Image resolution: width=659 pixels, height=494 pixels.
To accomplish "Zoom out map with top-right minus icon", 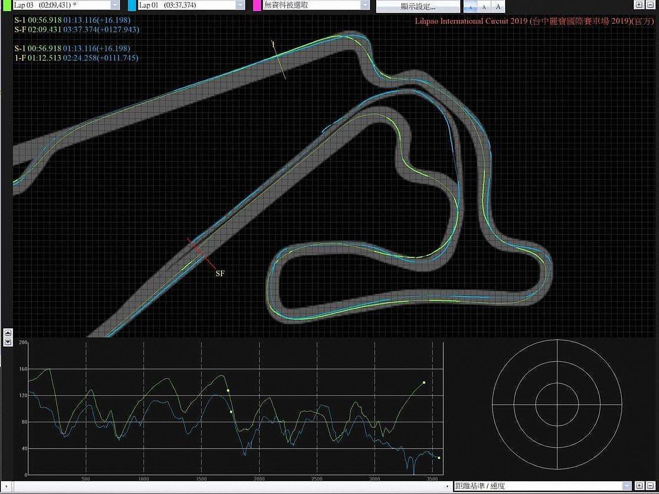I will coord(651,5).
